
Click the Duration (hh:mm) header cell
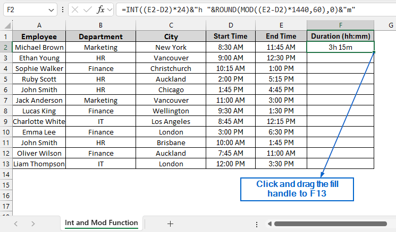tap(340, 37)
